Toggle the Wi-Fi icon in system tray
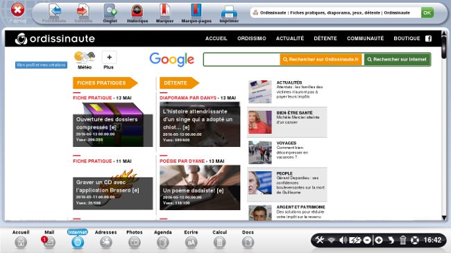Image resolution: width=451 pixels, height=253 pixels. (332, 240)
